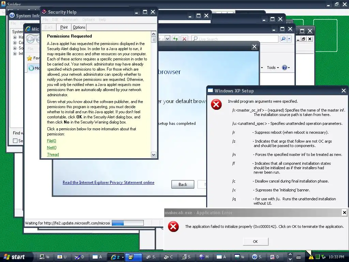
Task: Open taskbar item labeled W next to start
Action: (x=44, y=257)
